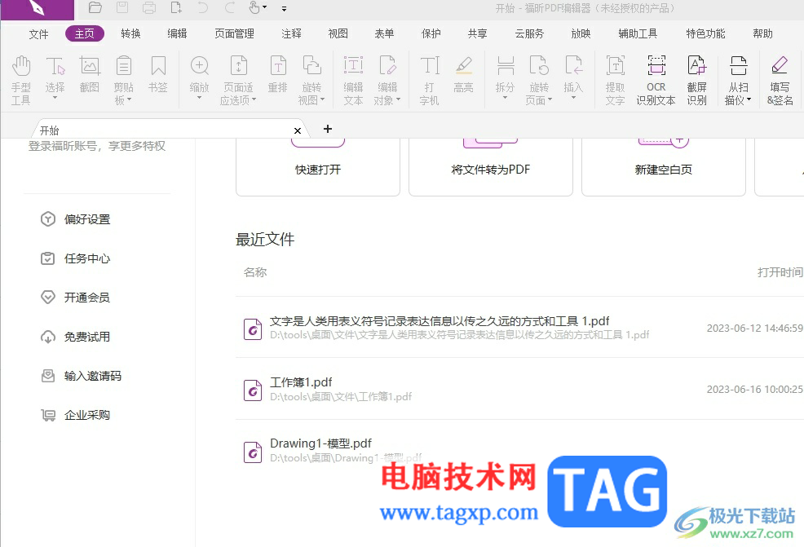Expand the From Scanner (从扫描仪) dropdown arrow
804x547 pixels.
tap(749, 100)
